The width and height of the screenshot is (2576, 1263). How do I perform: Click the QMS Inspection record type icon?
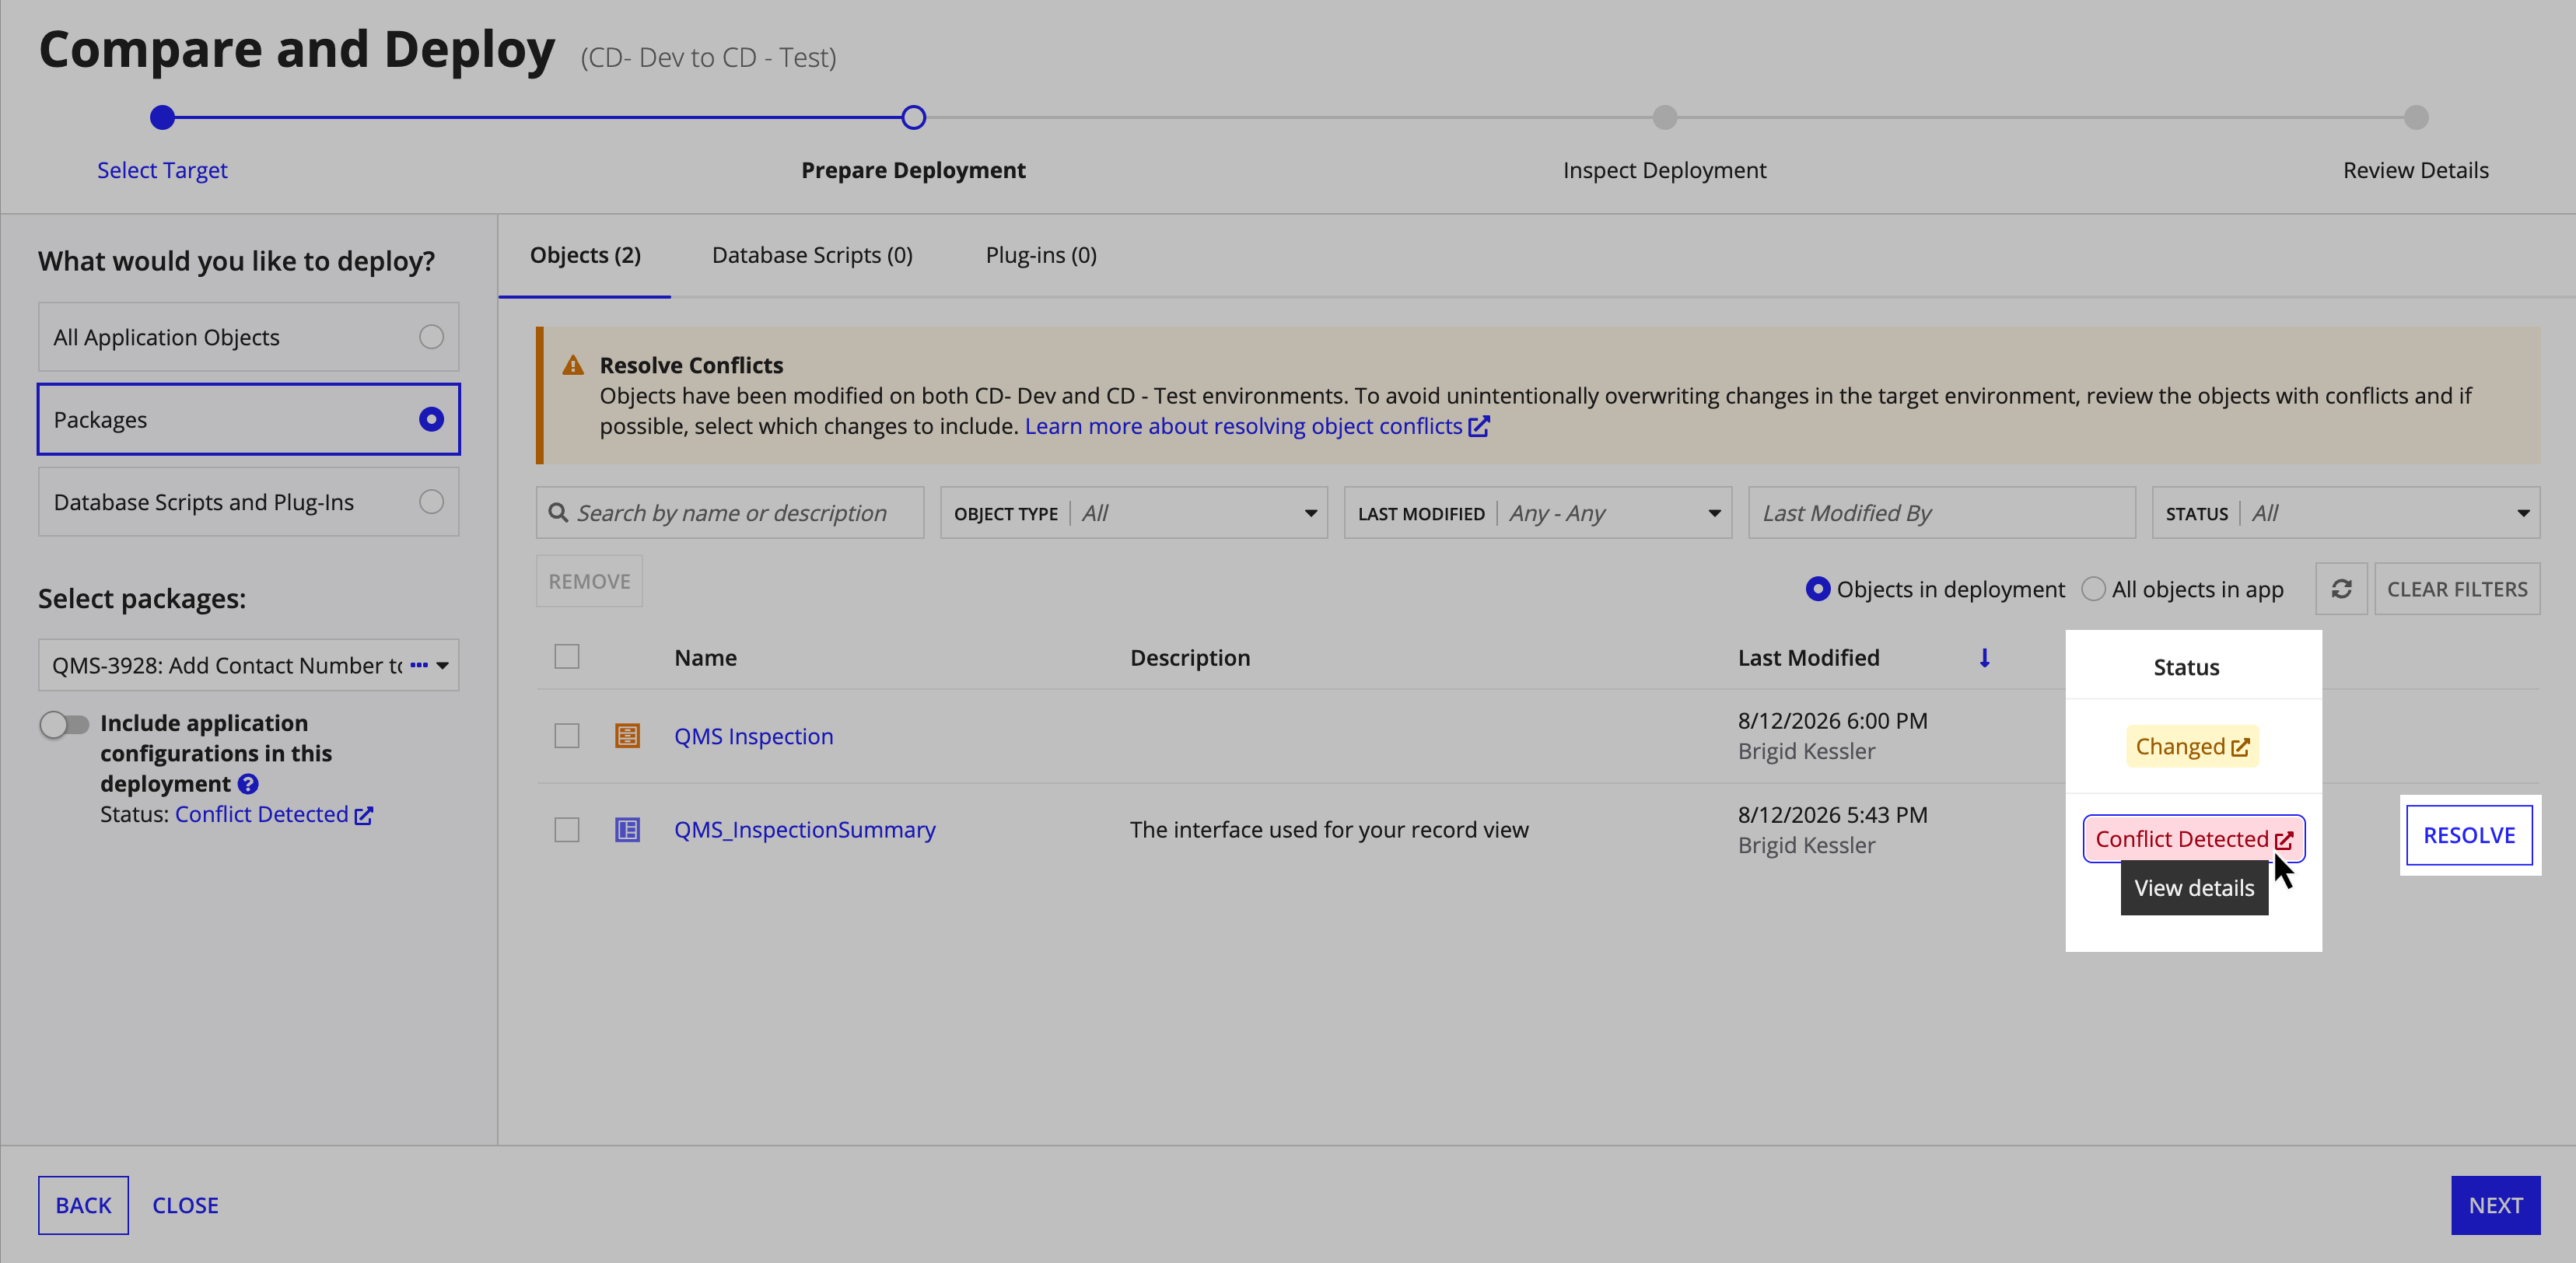point(627,736)
